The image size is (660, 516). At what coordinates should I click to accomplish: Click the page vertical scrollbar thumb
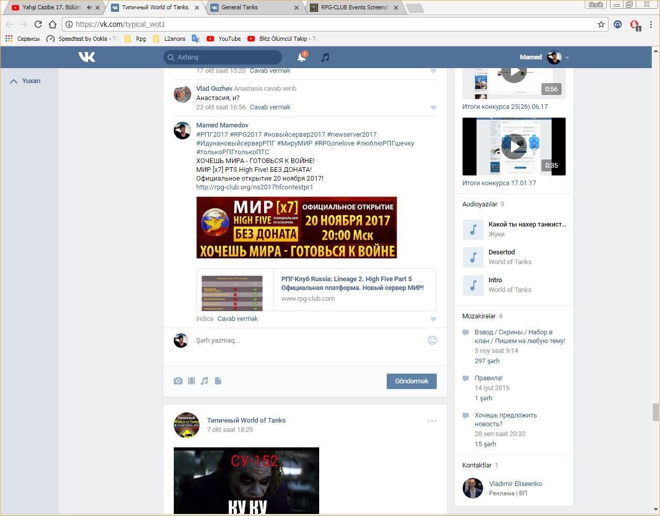click(x=656, y=412)
